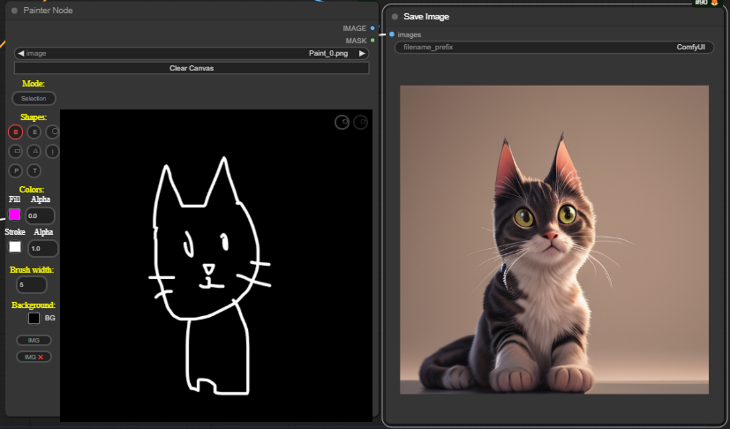Image resolution: width=730 pixels, height=429 pixels.
Task: Edit the Fill Alpha 0.0 field
Action: click(40, 215)
